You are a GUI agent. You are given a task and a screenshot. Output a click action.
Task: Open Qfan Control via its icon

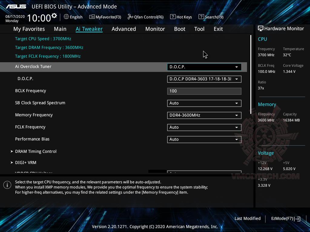(x=130, y=17)
